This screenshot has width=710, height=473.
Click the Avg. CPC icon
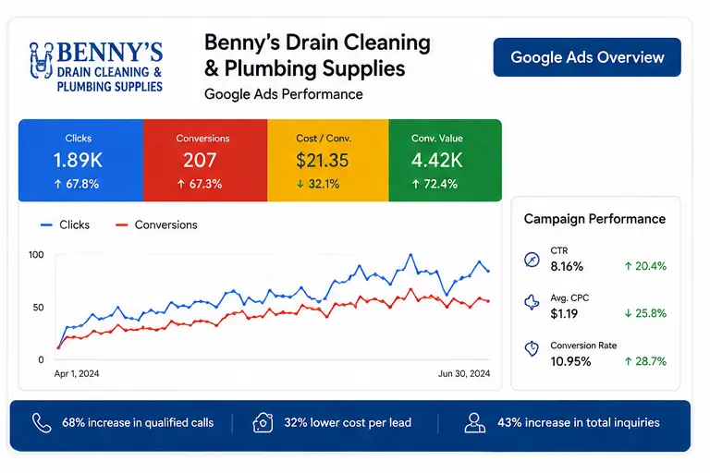(x=532, y=302)
